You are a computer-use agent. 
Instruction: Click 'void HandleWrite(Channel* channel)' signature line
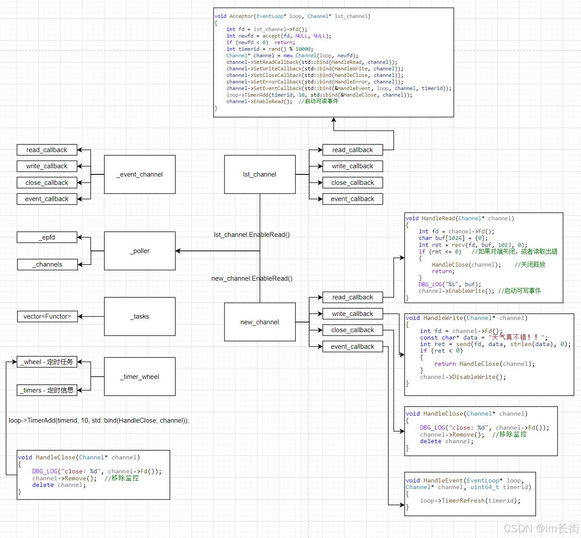tap(467, 318)
